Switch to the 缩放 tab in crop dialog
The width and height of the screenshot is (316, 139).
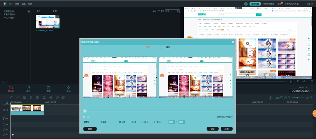click(168, 47)
